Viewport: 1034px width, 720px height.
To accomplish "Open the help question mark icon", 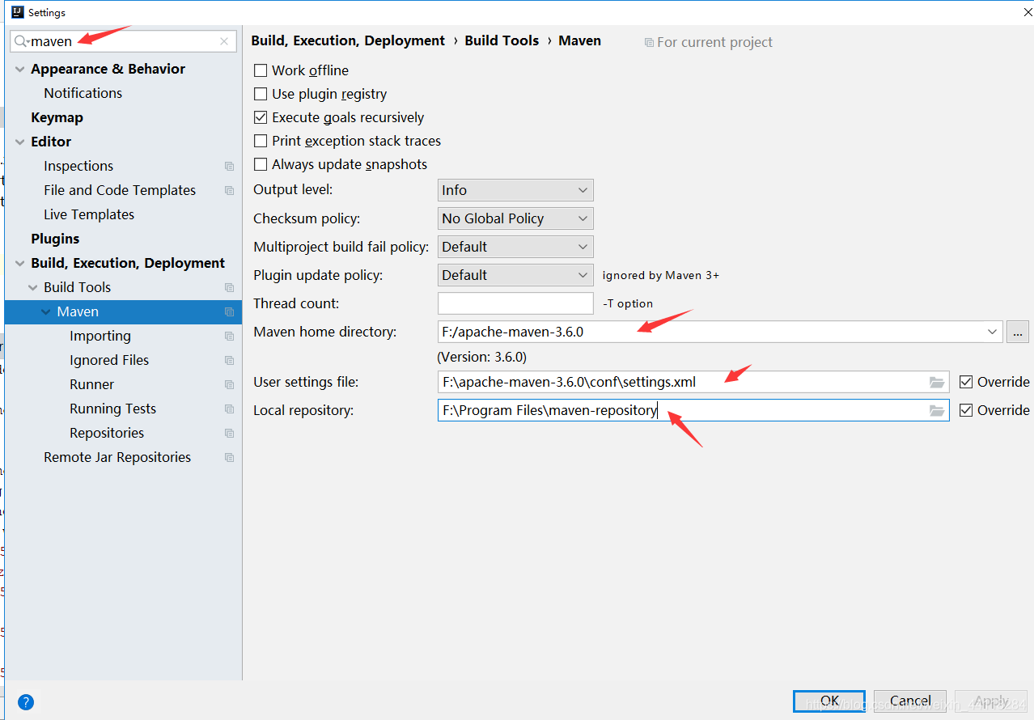I will (26, 701).
